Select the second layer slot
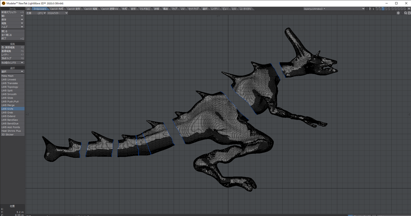This screenshot has width=411, height=216. point(380,9)
